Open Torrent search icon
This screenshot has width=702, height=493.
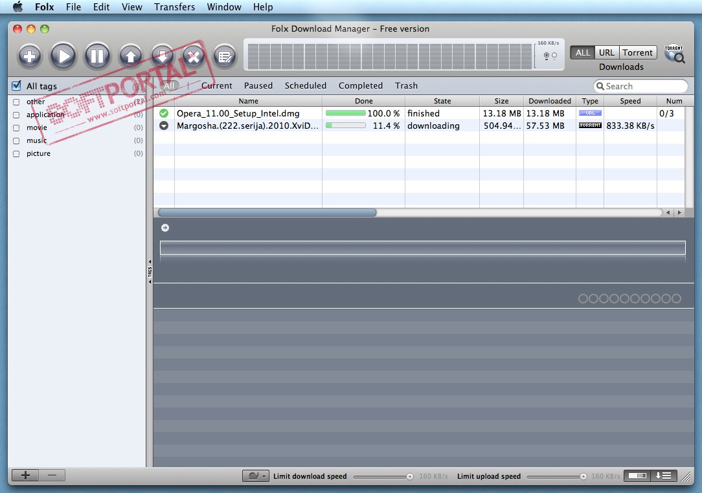[x=674, y=54]
